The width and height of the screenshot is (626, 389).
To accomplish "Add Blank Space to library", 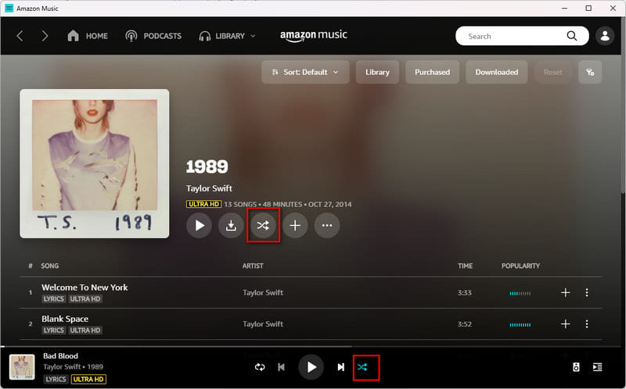I will coord(565,324).
